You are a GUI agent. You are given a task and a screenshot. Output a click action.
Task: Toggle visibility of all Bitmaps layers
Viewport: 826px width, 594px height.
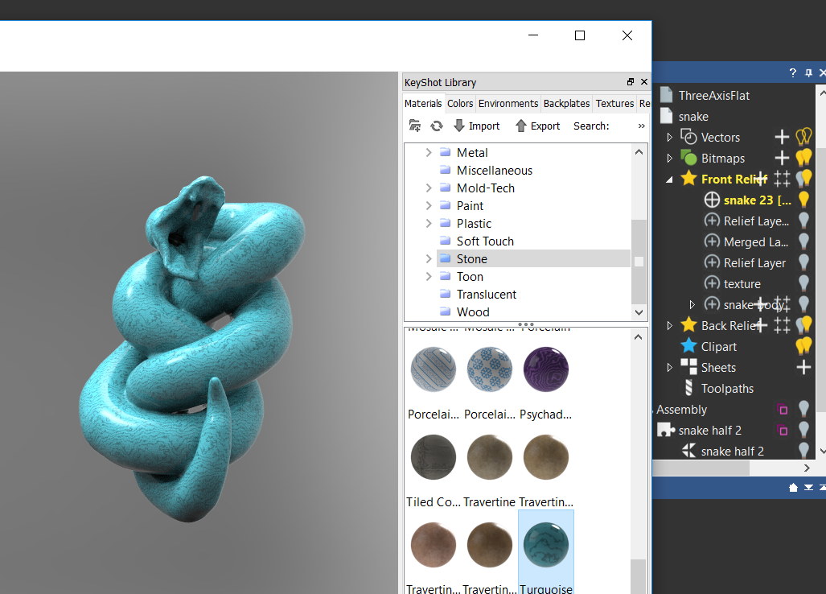pos(803,157)
